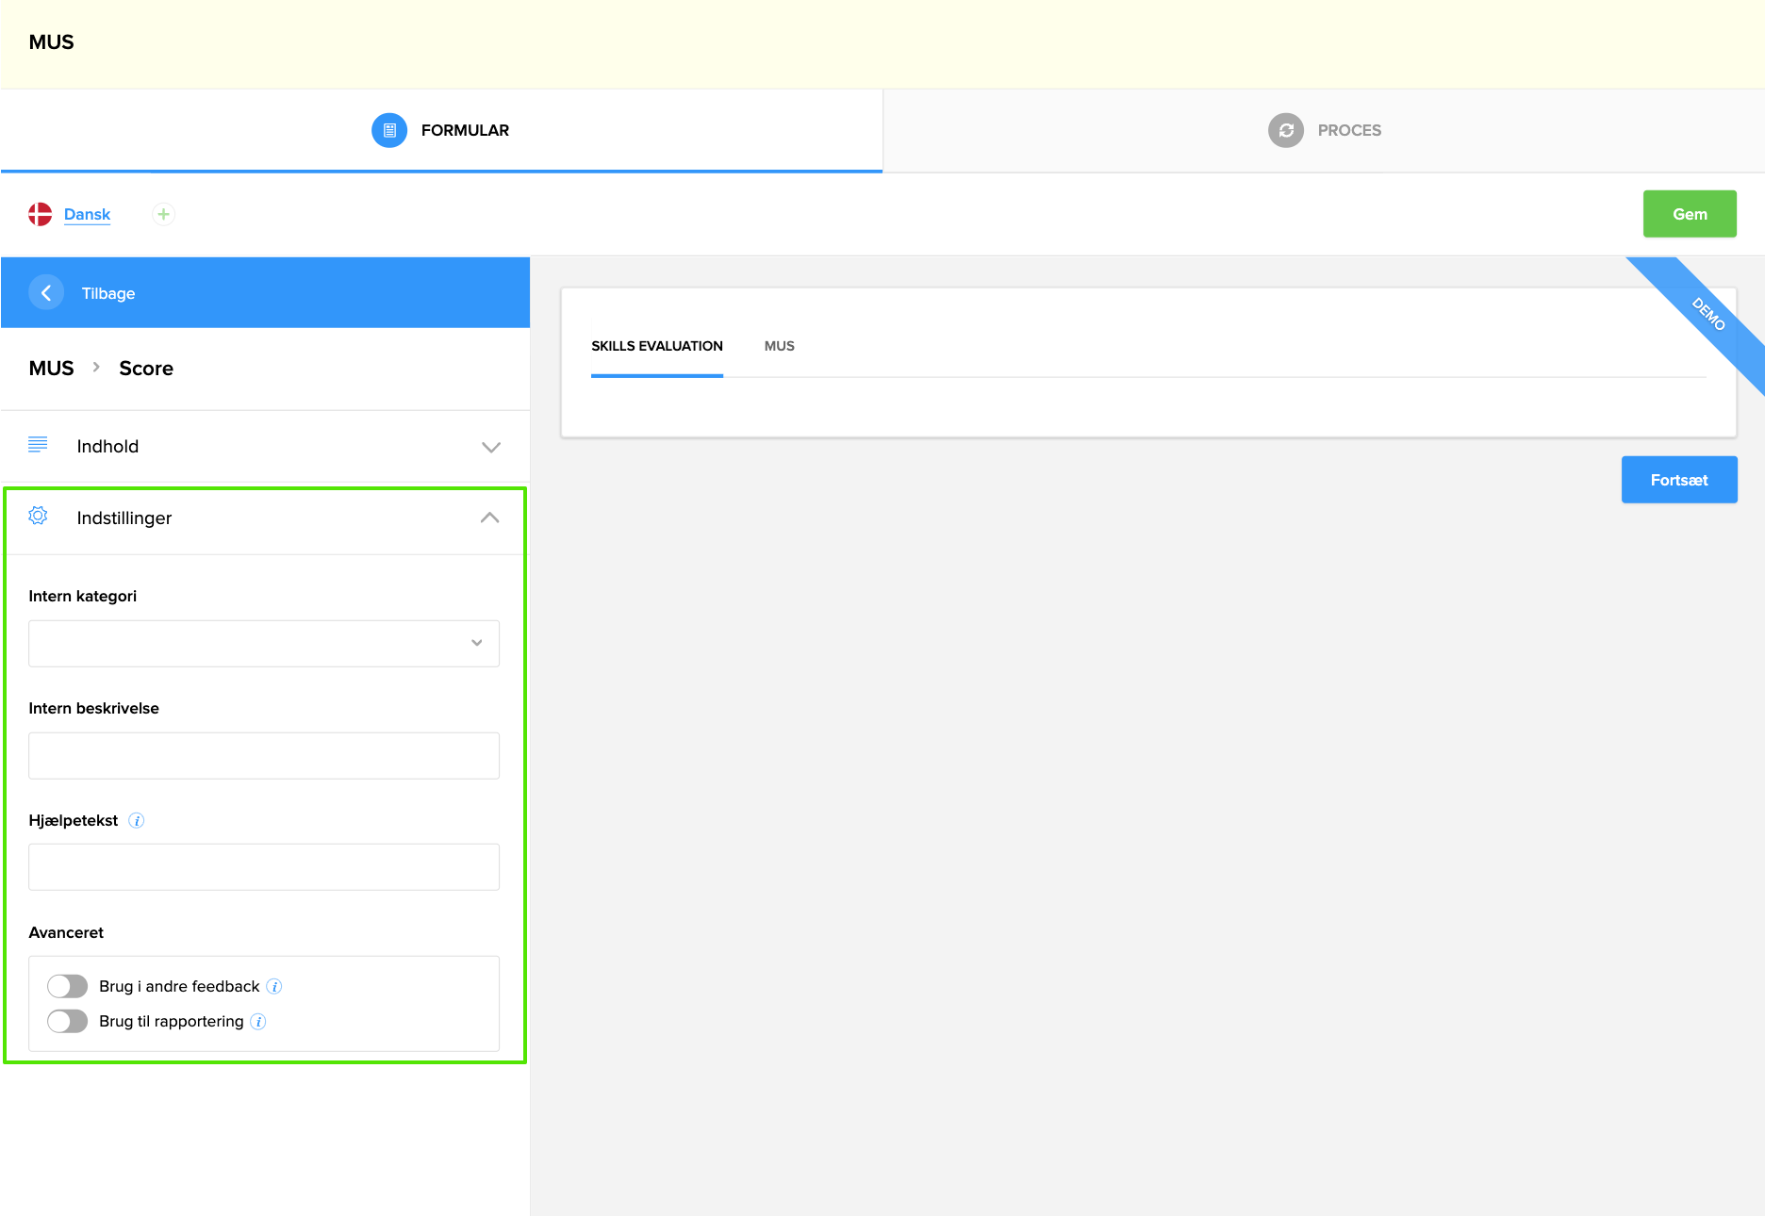Click the Hjælpetekst text field
Image resolution: width=1765 pixels, height=1216 pixels.
point(264,867)
